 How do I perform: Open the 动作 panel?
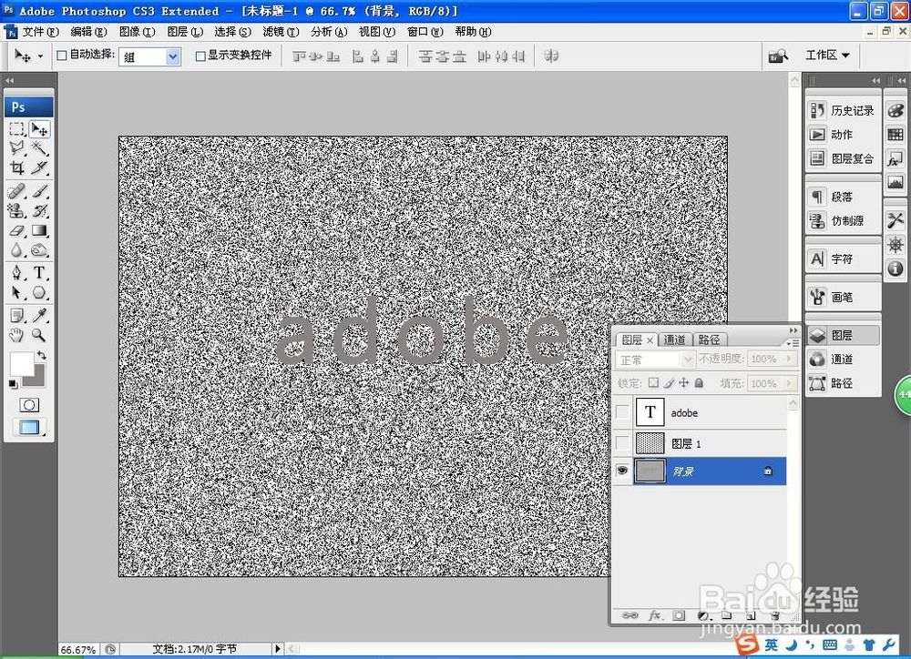click(x=843, y=134)
